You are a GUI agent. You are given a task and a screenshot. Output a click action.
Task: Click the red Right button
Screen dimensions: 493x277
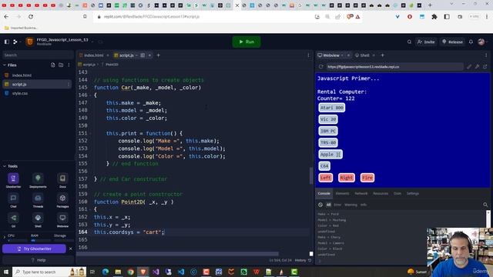pos(346,178)
